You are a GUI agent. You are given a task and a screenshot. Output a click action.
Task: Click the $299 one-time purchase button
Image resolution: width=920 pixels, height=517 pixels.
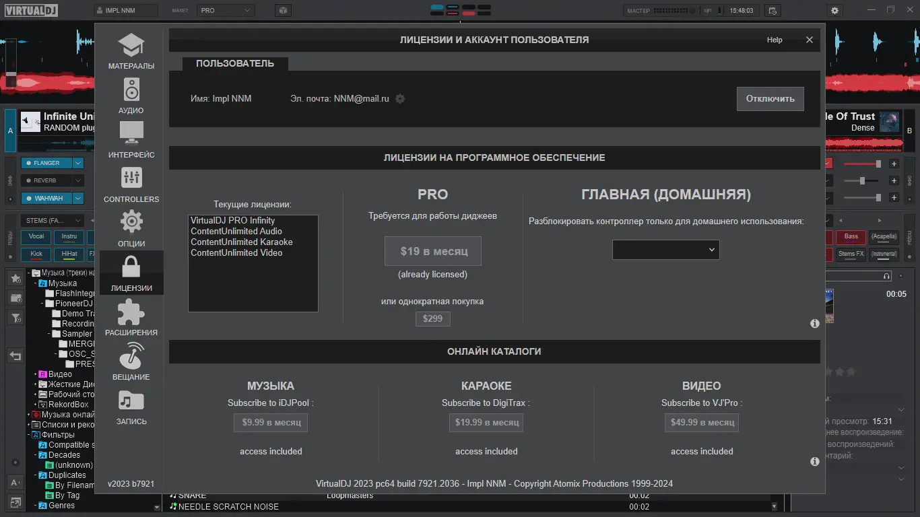pyautogui.click(x=432, y=318)
